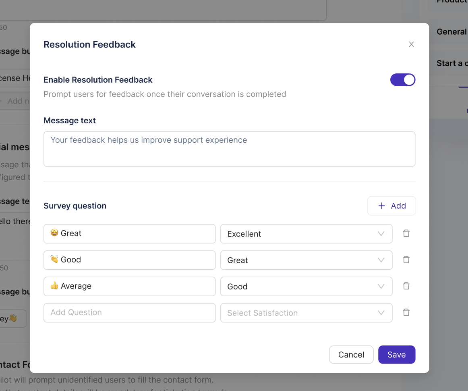Click the chevron on the Select Satisfaction dropdown
The width and height of the screenshot is (468, 391).
click(381, 313)
